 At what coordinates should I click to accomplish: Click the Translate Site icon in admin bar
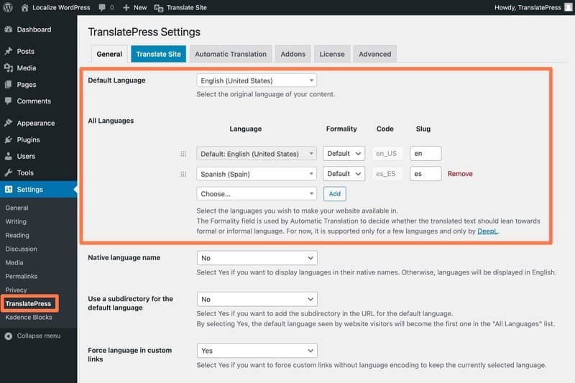point(159,7)
